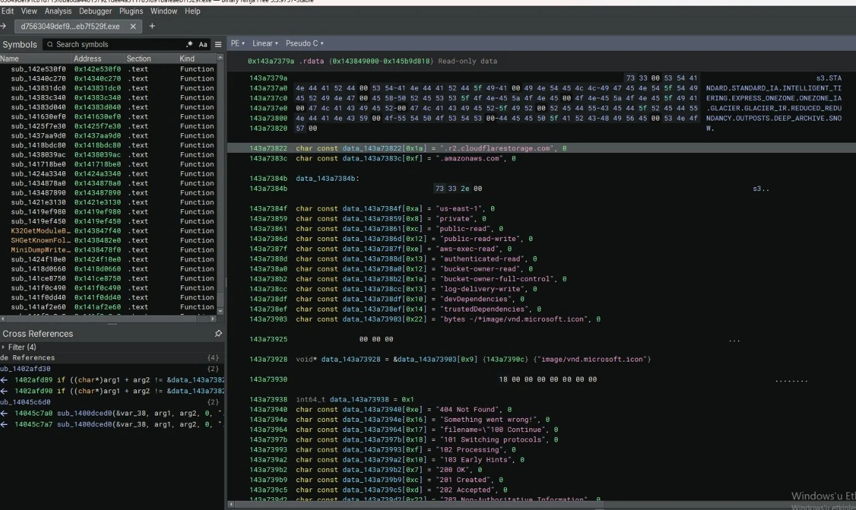Select the SHGetKnownFol... symbol row

[x=108, y=240]
